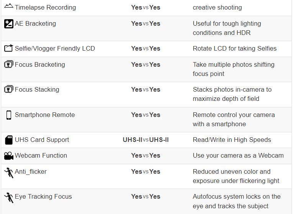Click the Smartphone Remote Yes vs Yes value
The height and width of the screenshot is (214, 293).
click(146, 115)
